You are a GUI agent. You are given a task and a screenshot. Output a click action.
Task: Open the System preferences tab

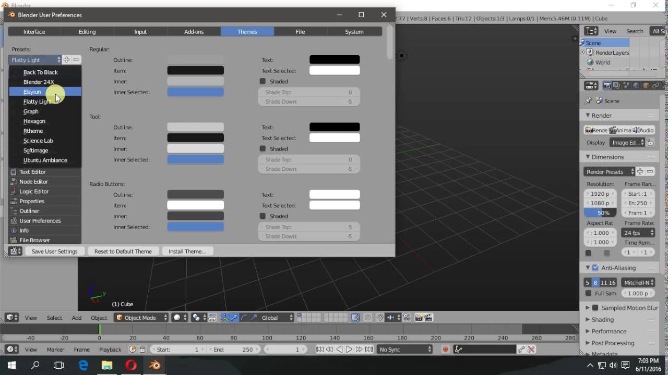pyautogui.click(x=354, y=32)
